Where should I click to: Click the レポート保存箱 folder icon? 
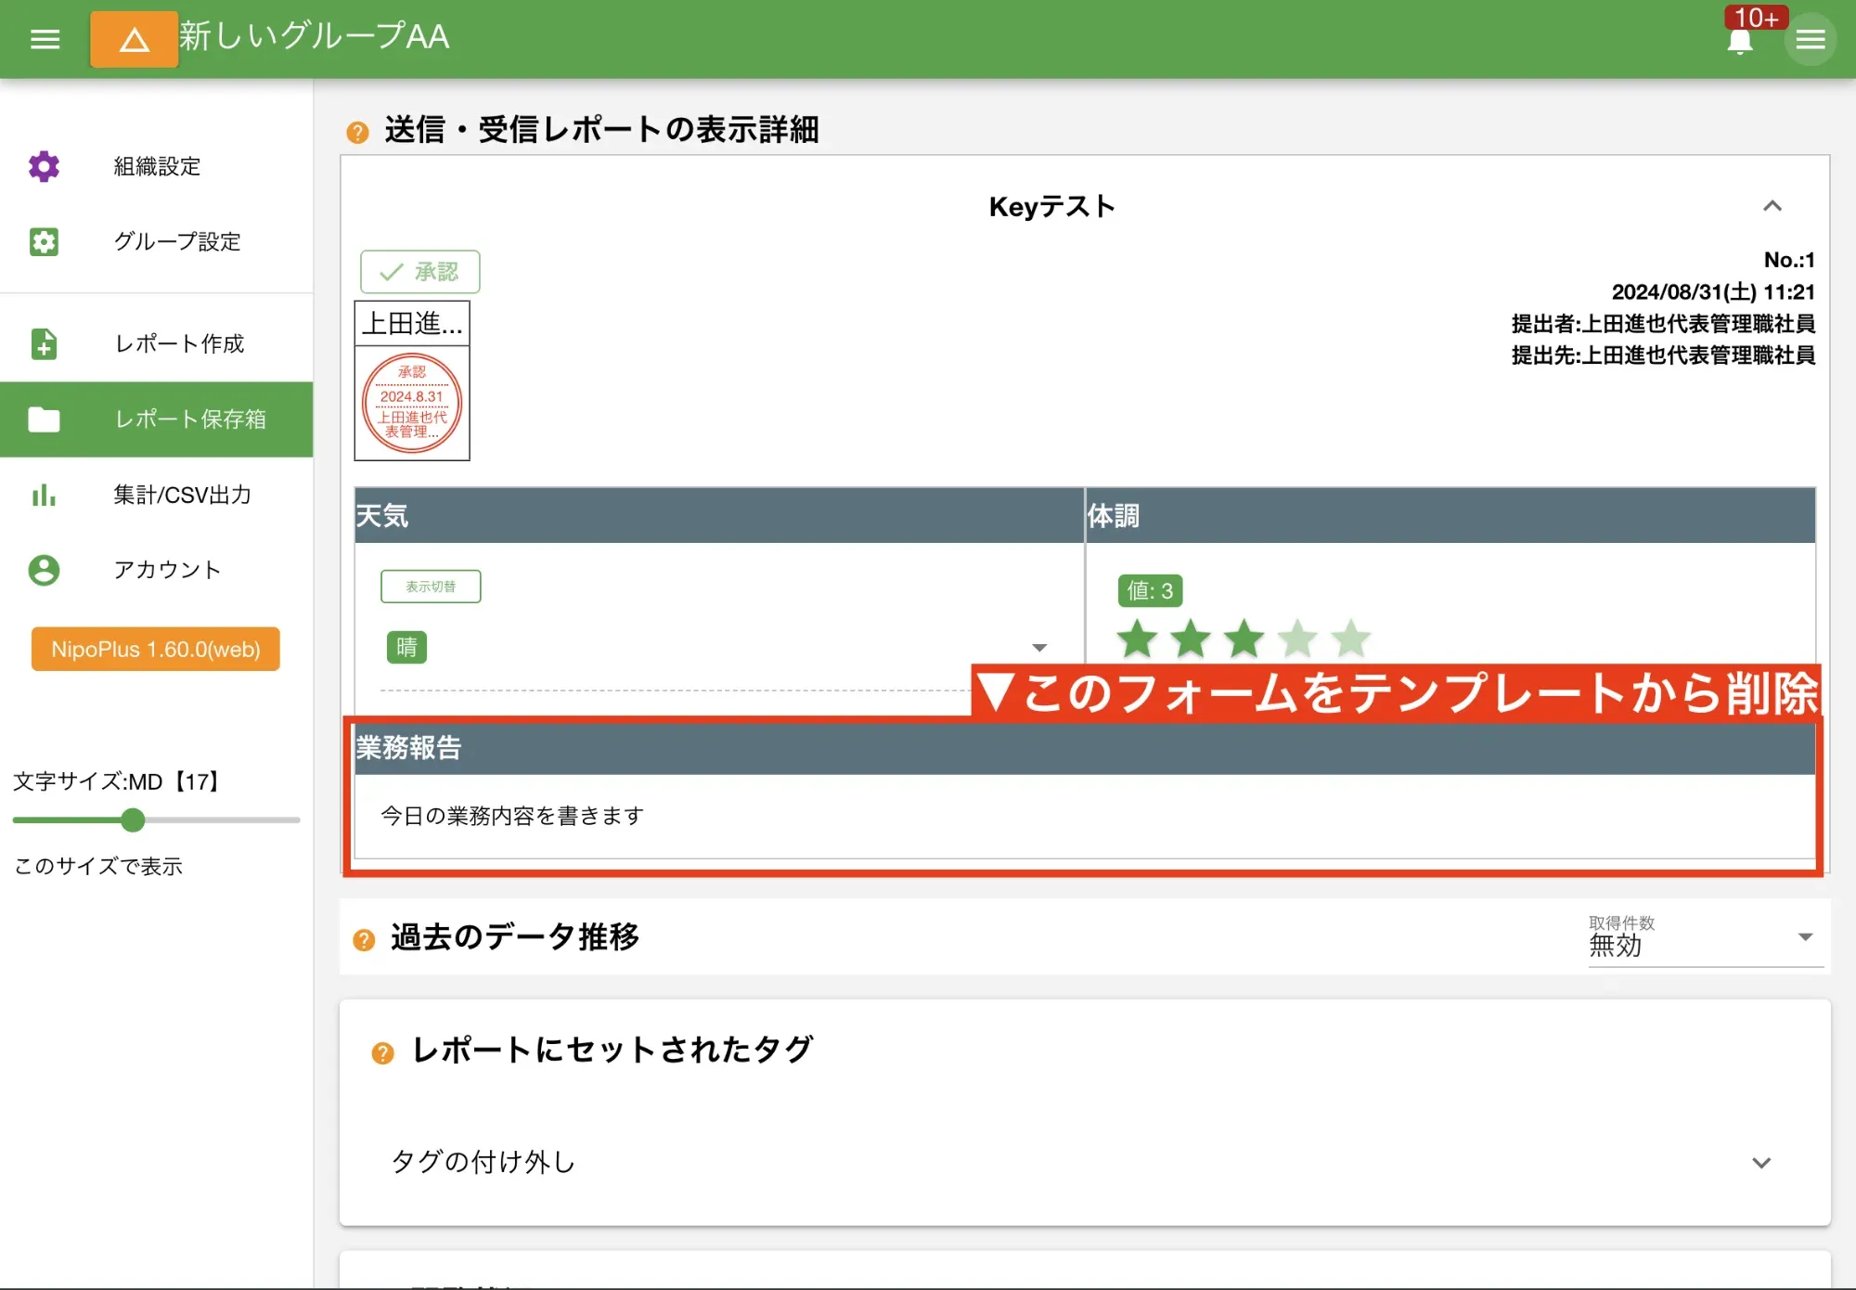point(44,420)
